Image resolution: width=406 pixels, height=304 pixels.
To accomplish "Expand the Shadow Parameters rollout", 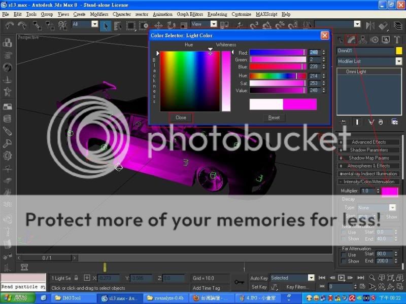I will [x=368, y=150].
